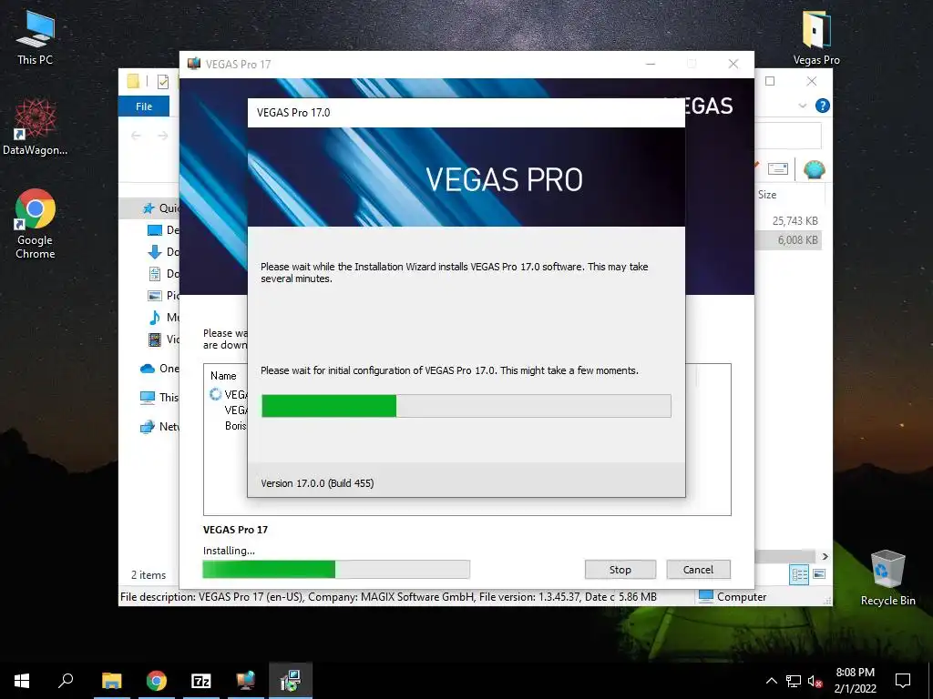
Task: Open taskbar search magnifier
Action: coord(66,681)
